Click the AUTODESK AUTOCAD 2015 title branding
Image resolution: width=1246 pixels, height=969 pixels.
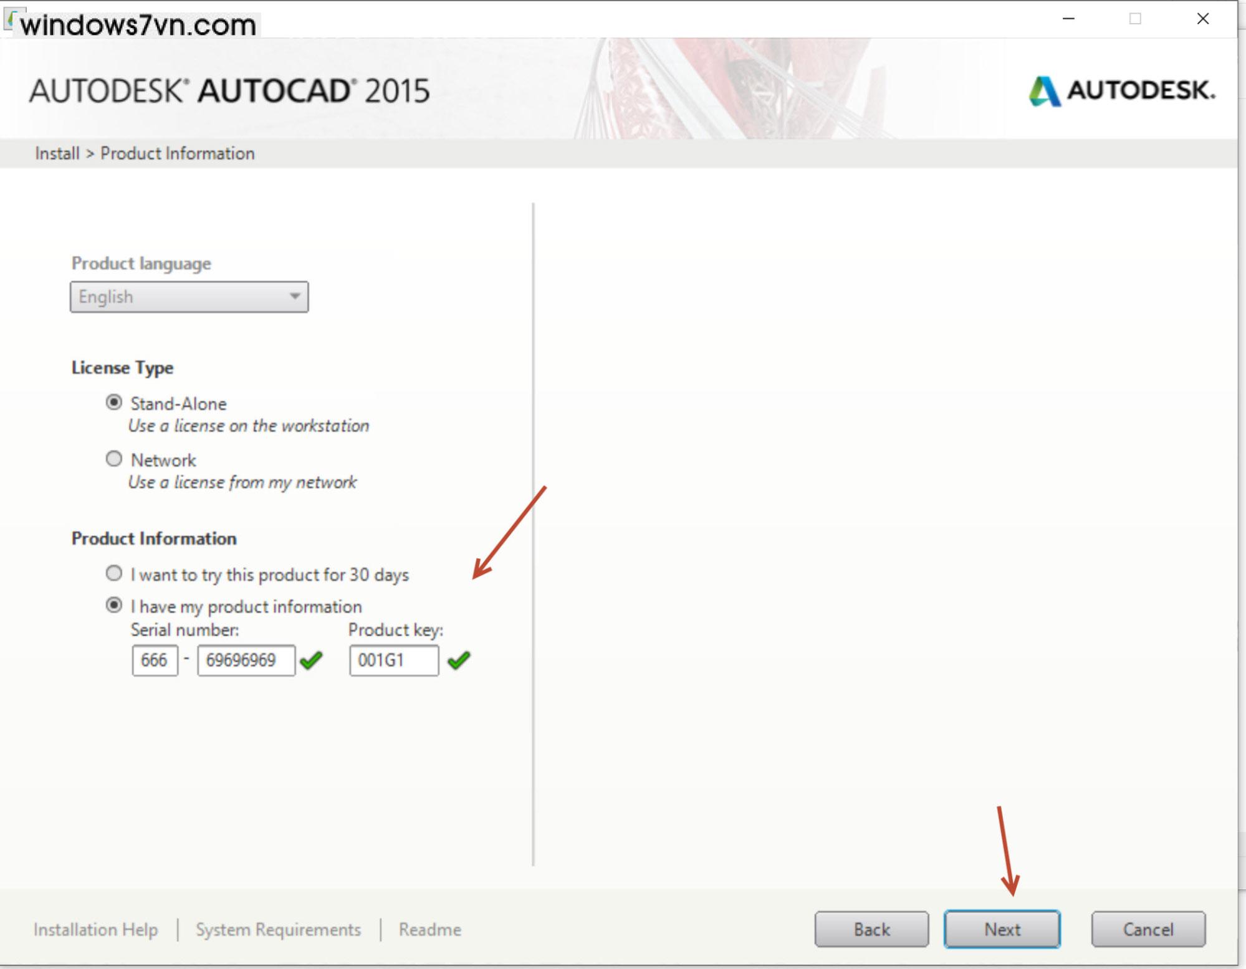(231, 90)
